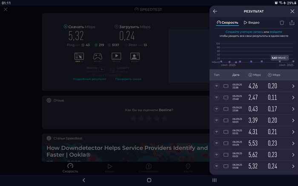
Task: Tap the 5,62 Мбит/с chart tooltip
Action: pos(280,57)
